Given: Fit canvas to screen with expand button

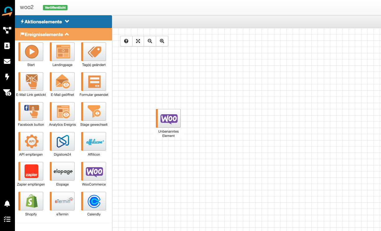Looking at the screenshot, I should point(138,41).
